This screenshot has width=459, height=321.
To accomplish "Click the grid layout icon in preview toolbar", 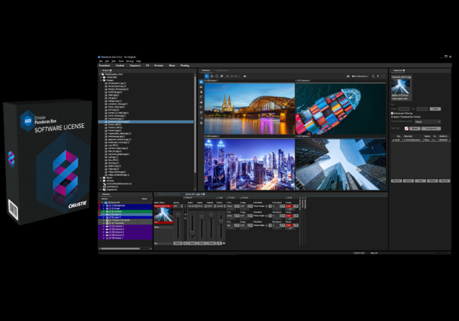I will click(348, 76).
